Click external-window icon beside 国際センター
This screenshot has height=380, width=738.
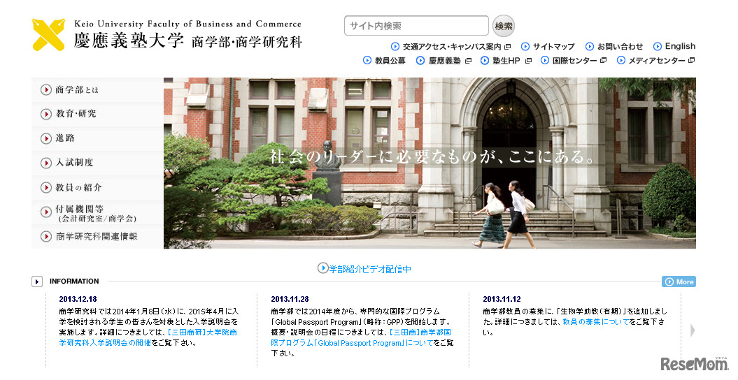point(604,60)
